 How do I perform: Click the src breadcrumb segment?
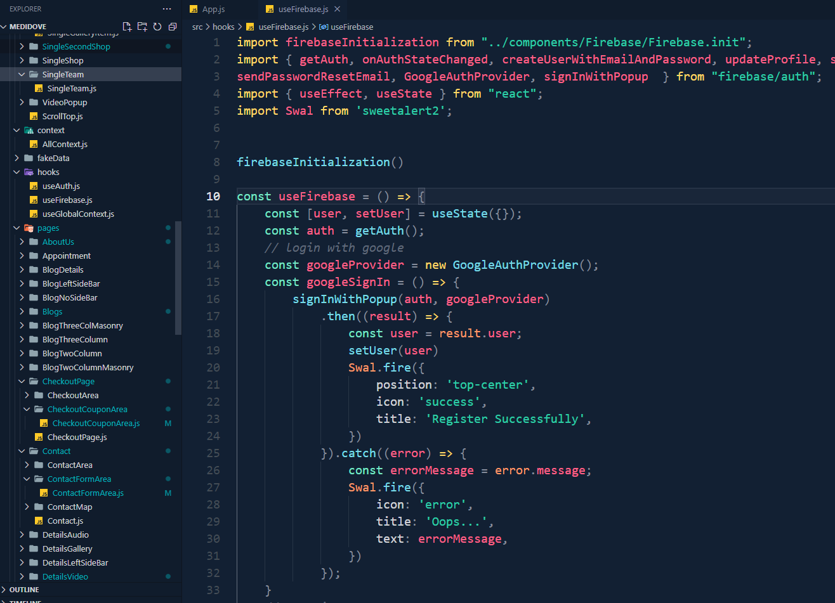197,27
